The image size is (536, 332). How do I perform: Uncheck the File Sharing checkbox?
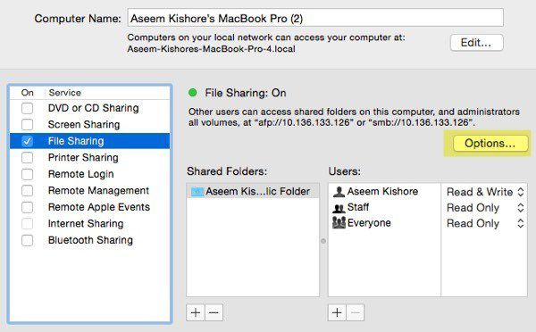(x=28, y=141)
